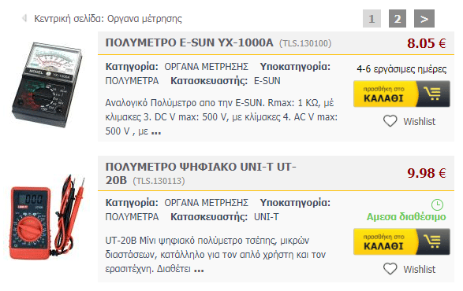Open the UNI-T UT-20B multimeter image
The image size is (463, 291).
click(x=47, y=217)
